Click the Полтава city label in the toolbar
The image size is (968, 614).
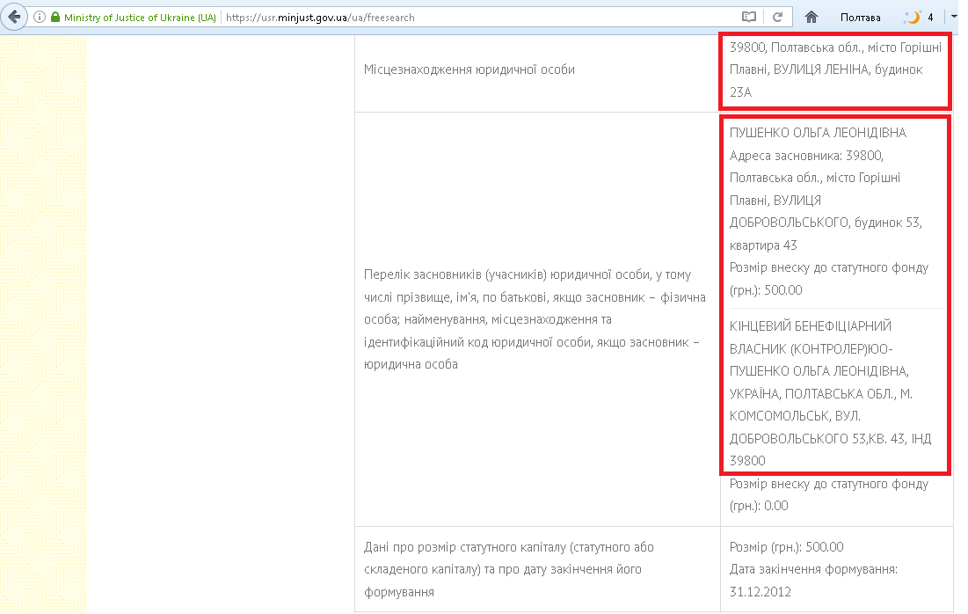[x=860, y=17]
